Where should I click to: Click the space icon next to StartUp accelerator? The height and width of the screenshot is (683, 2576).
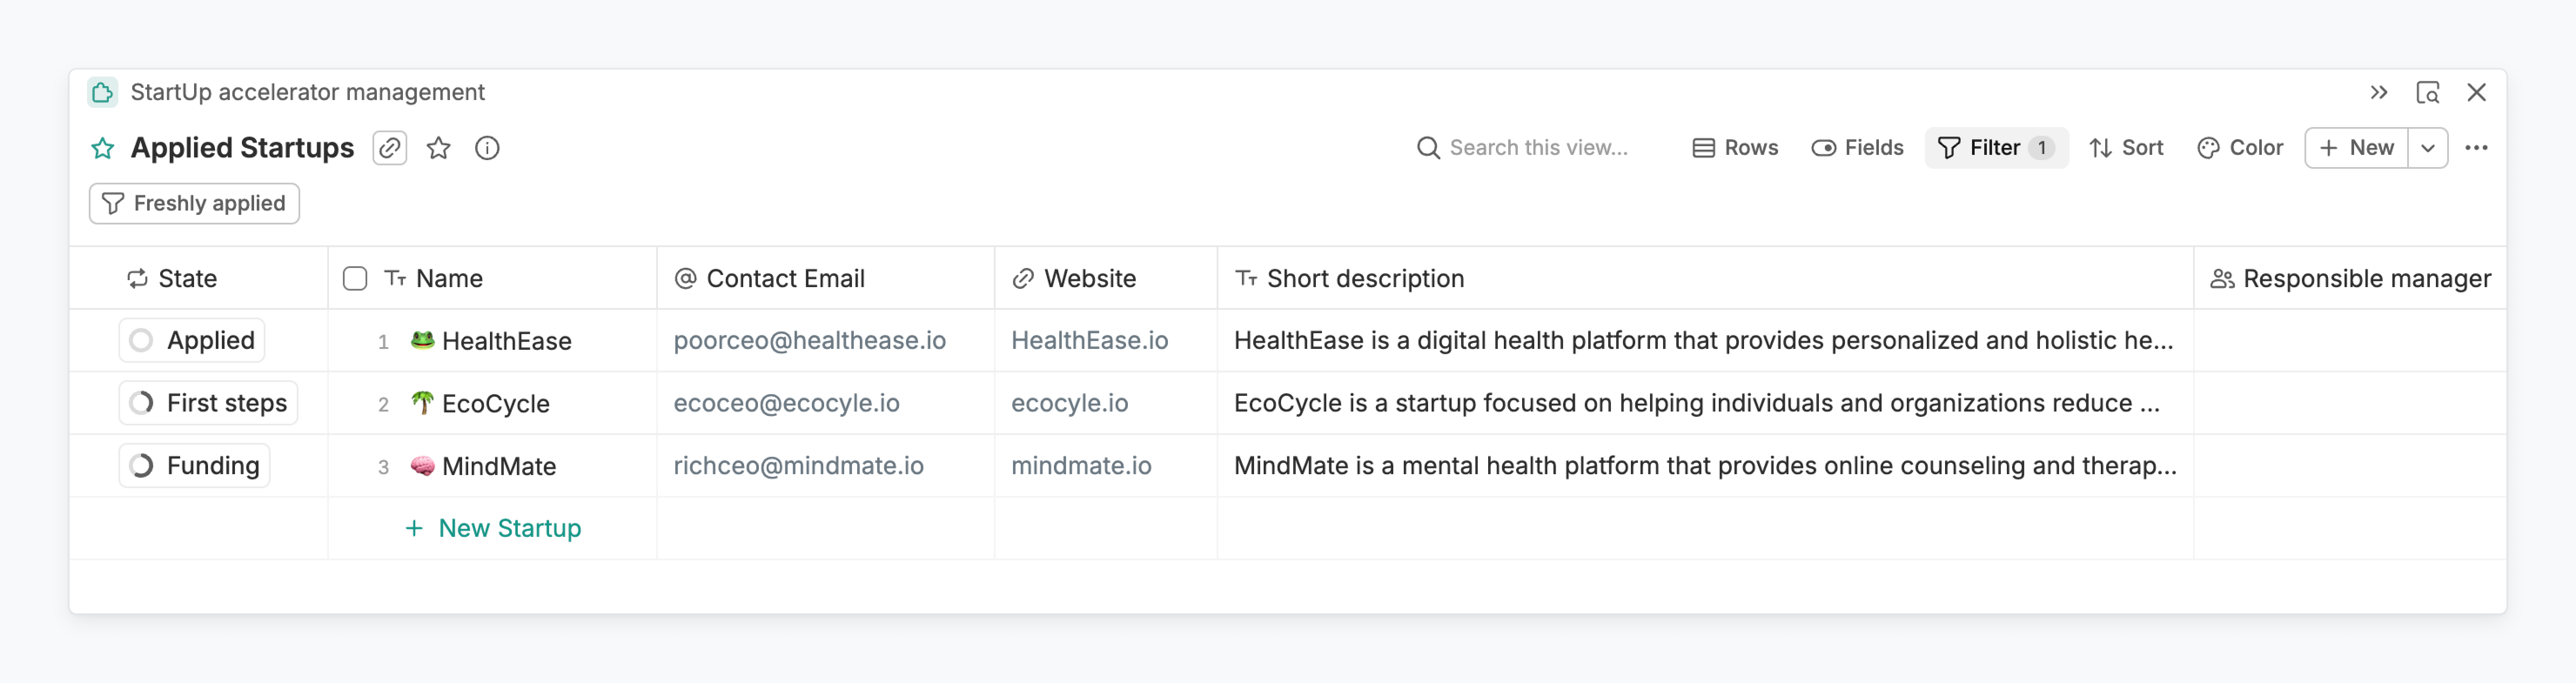[x=102, y=92]
